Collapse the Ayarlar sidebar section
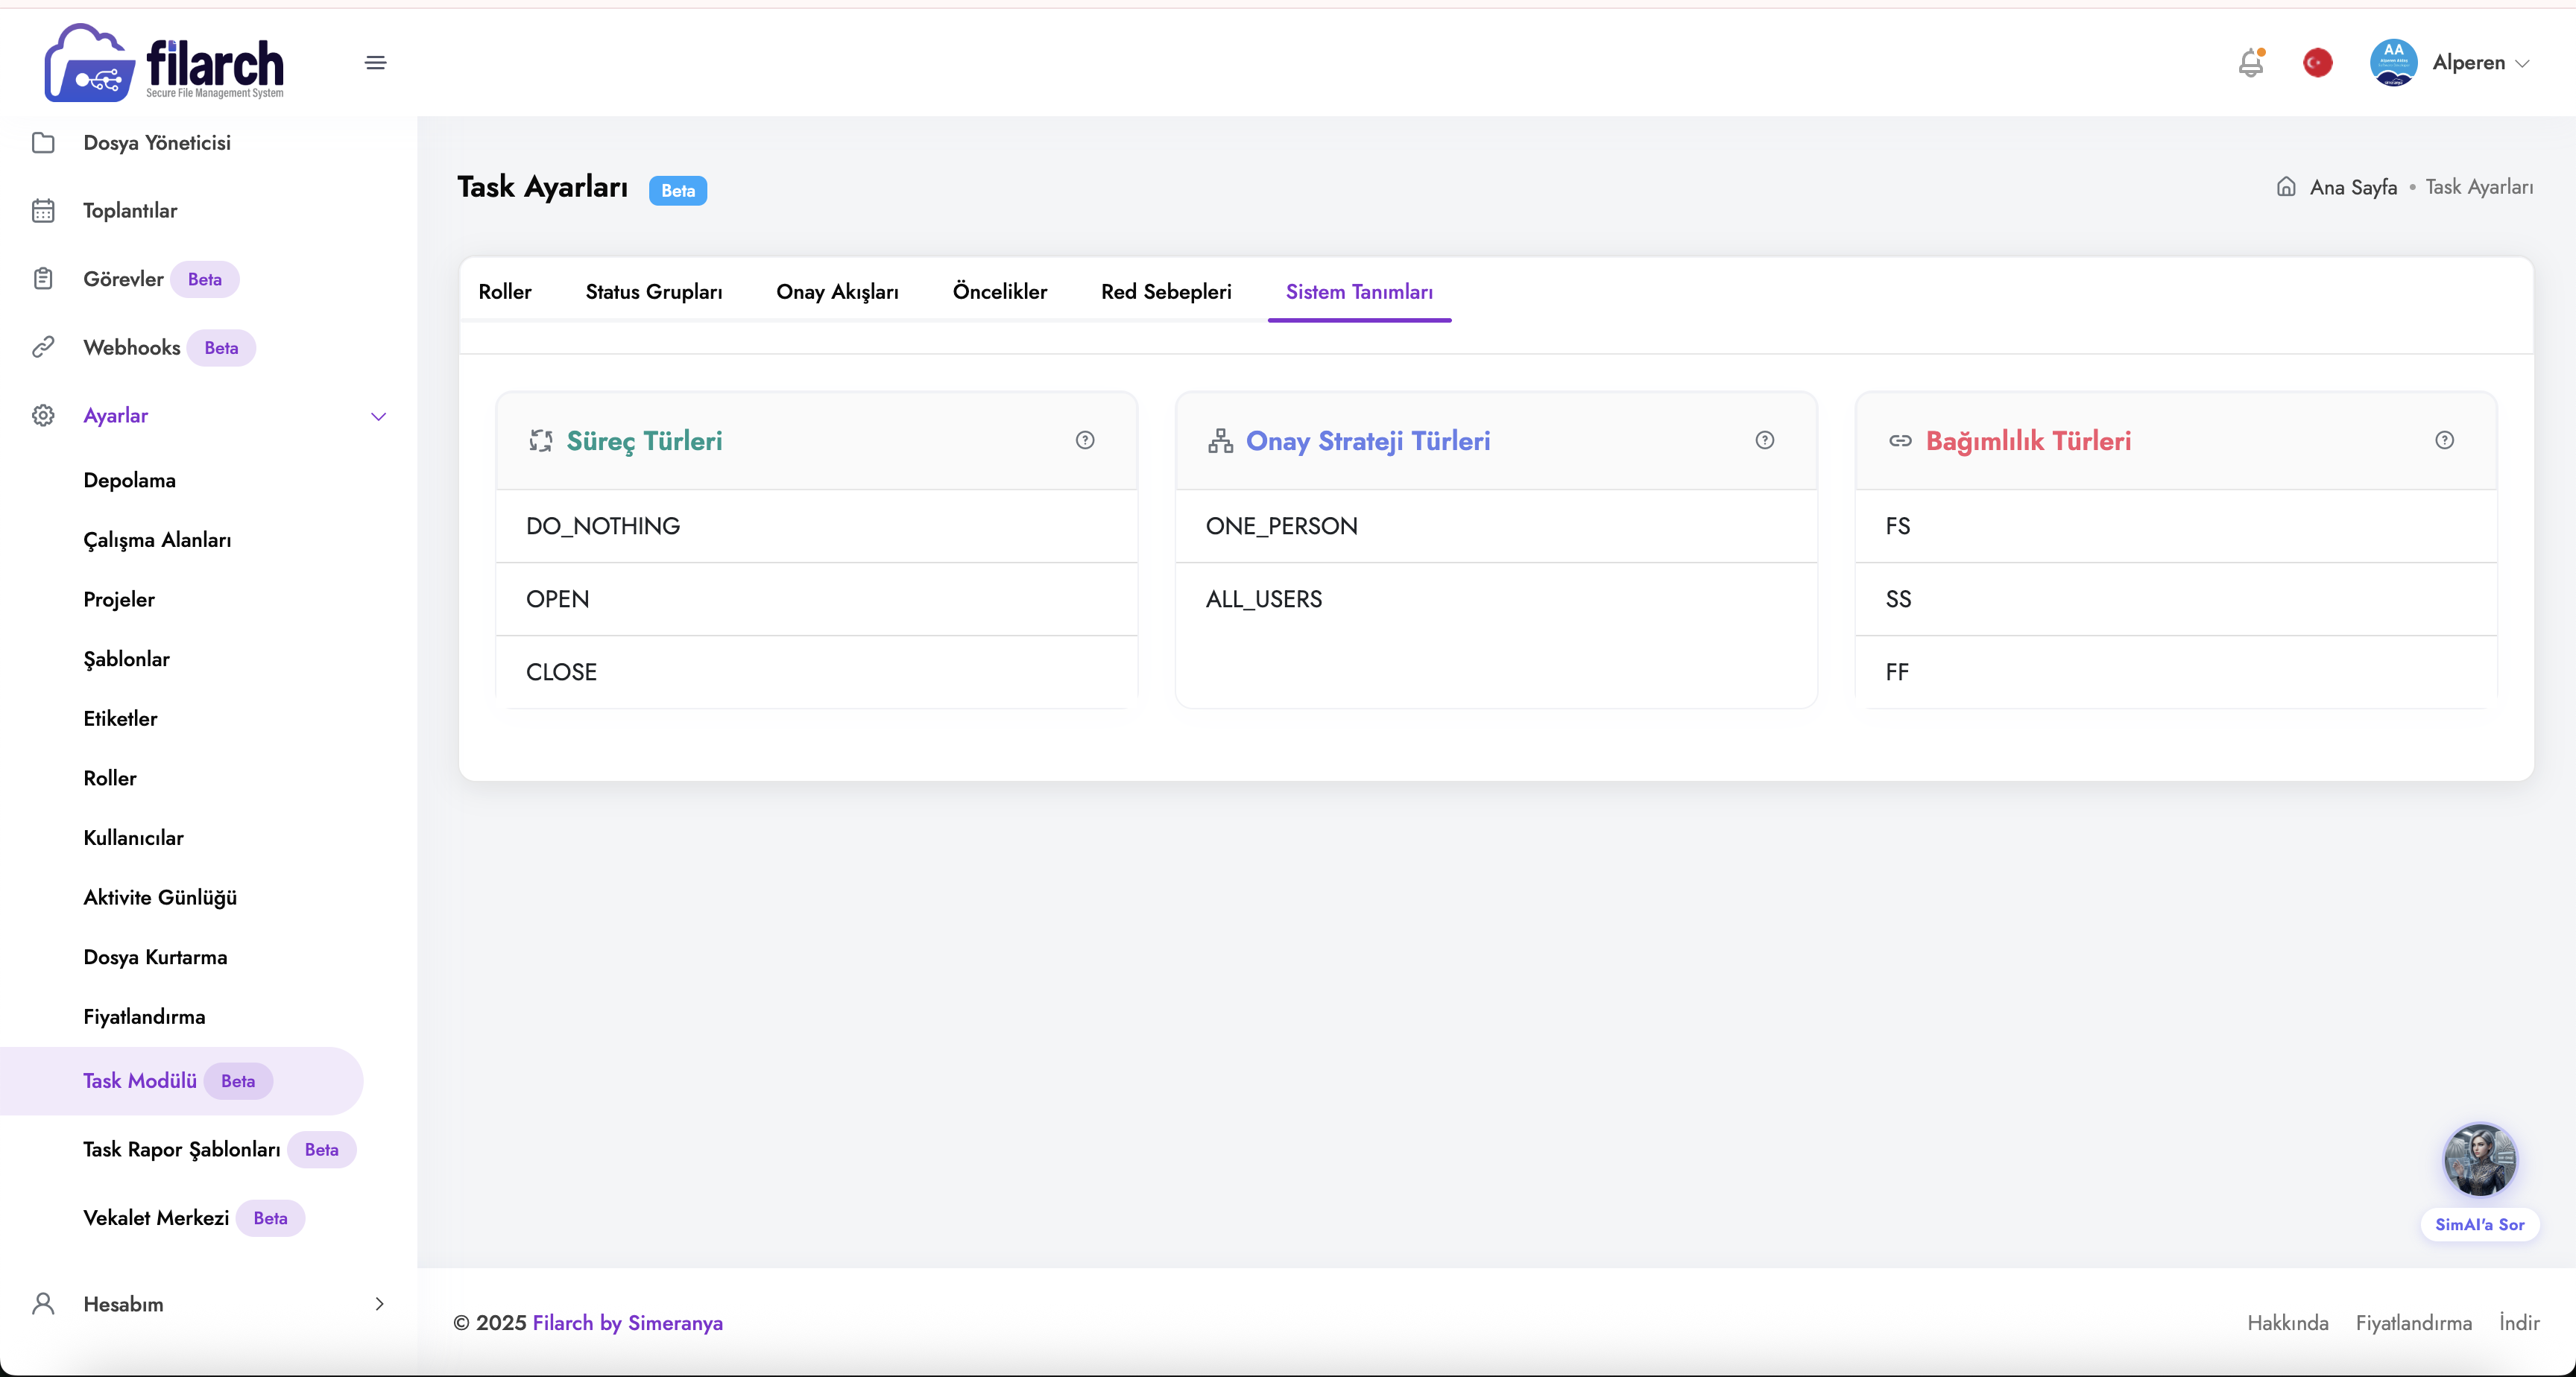The width and height of the screenshot is (2576, 1377). [x=379, y=416]
